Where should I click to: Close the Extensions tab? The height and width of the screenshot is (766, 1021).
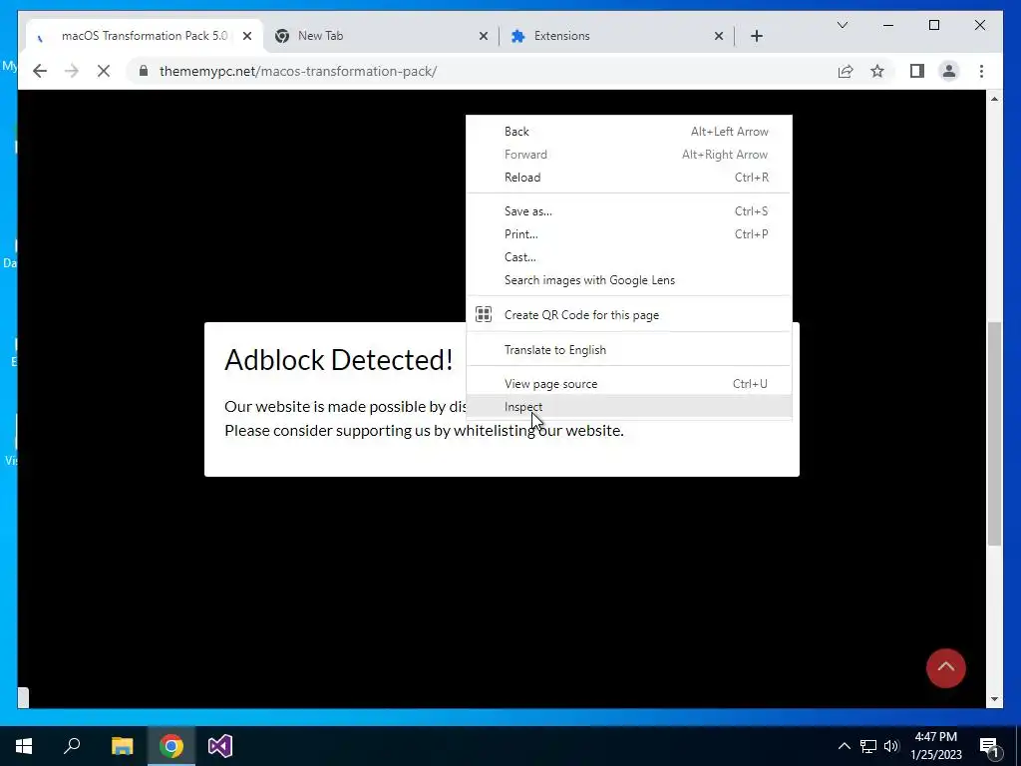(718, 36)
